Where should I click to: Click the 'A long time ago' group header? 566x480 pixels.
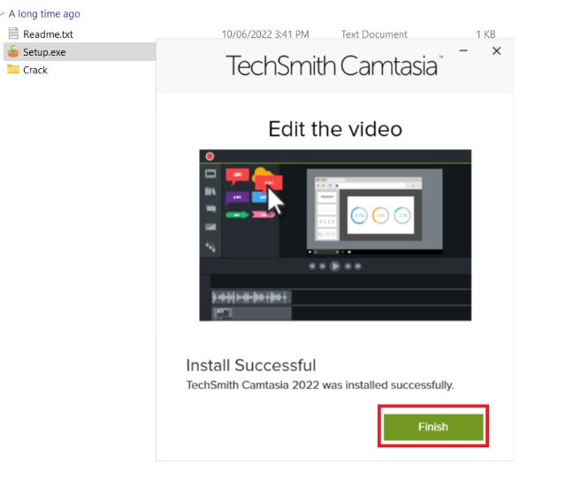coord(44,14)
